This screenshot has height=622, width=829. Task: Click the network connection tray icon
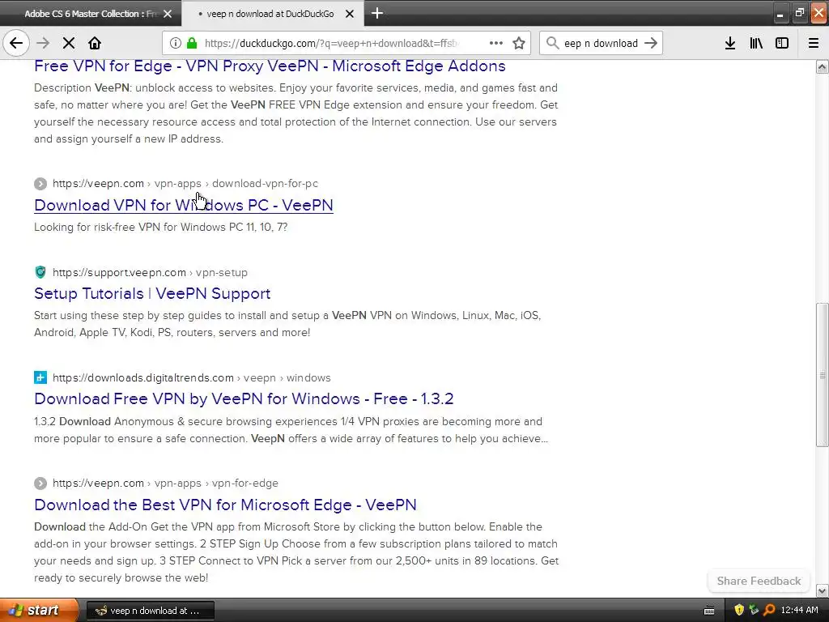click(x=754, y=611)
